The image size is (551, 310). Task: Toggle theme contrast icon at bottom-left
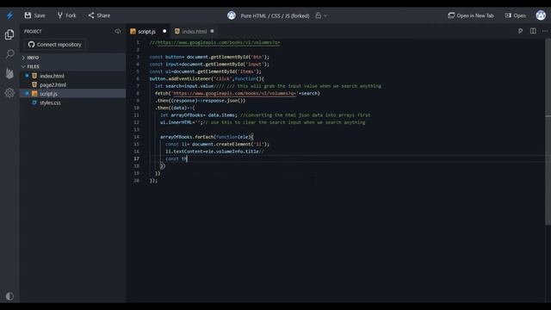click(x=9, y=296)
